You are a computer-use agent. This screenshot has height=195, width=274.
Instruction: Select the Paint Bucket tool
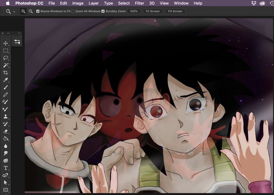[x=6, y=138]
